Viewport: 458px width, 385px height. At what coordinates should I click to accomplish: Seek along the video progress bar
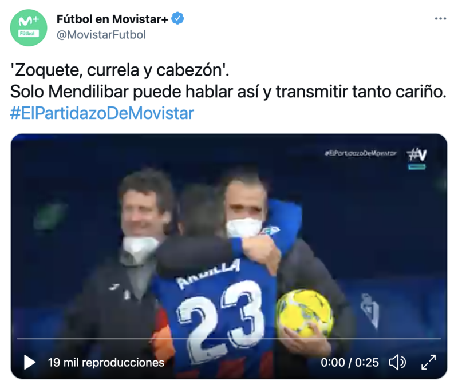pos(228,338)
